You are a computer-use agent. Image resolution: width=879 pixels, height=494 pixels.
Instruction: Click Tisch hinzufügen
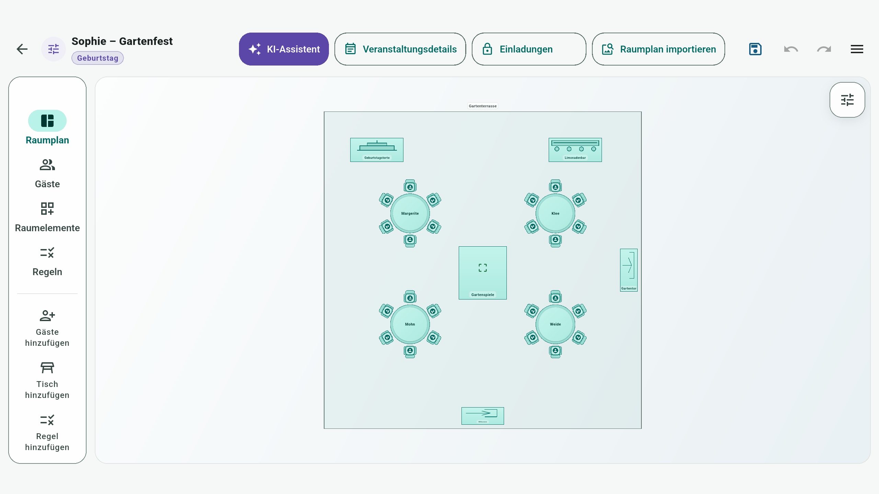47,380
